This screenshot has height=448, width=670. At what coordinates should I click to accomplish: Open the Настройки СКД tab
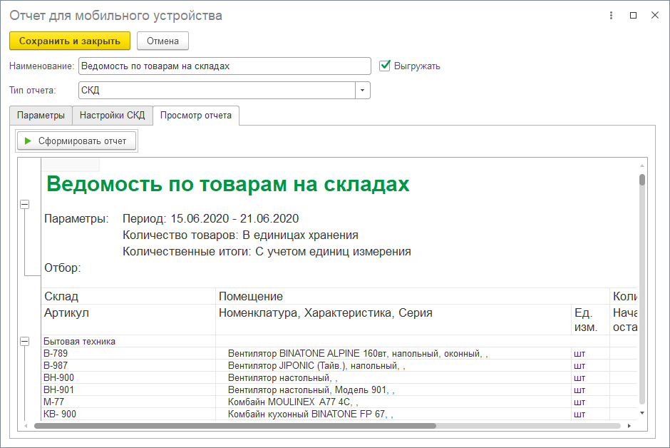click(x=113, y=116)
